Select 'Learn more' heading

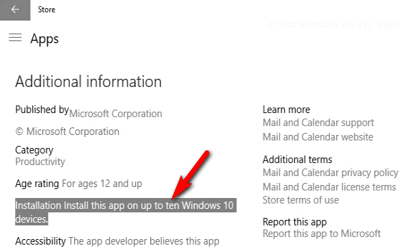coord(286,110)
